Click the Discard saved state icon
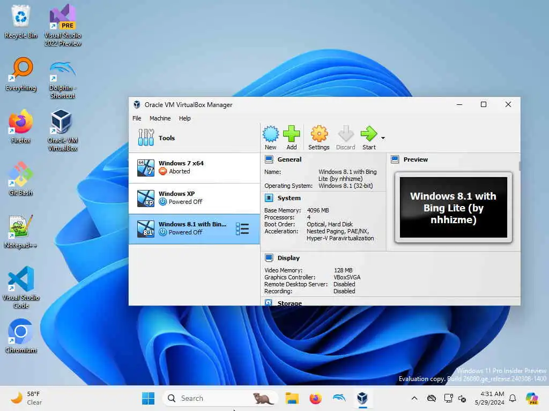This screenshot has height=411, width=549. 346,138
